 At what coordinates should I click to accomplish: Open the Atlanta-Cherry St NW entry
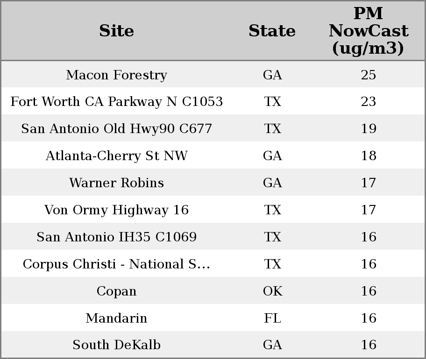116,156
